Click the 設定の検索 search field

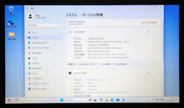44,25
